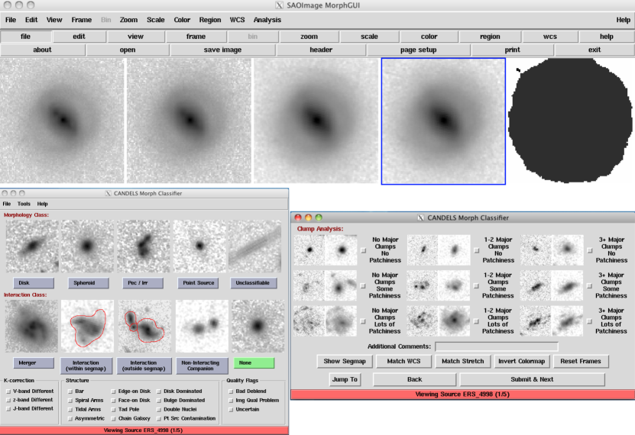Tick the V-band Different checkbox
This screenshot has height=435, width=635.
click(8, 391)
